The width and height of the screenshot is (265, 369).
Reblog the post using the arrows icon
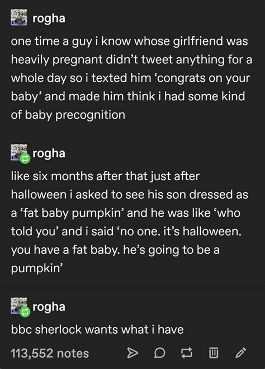[187, 353]
